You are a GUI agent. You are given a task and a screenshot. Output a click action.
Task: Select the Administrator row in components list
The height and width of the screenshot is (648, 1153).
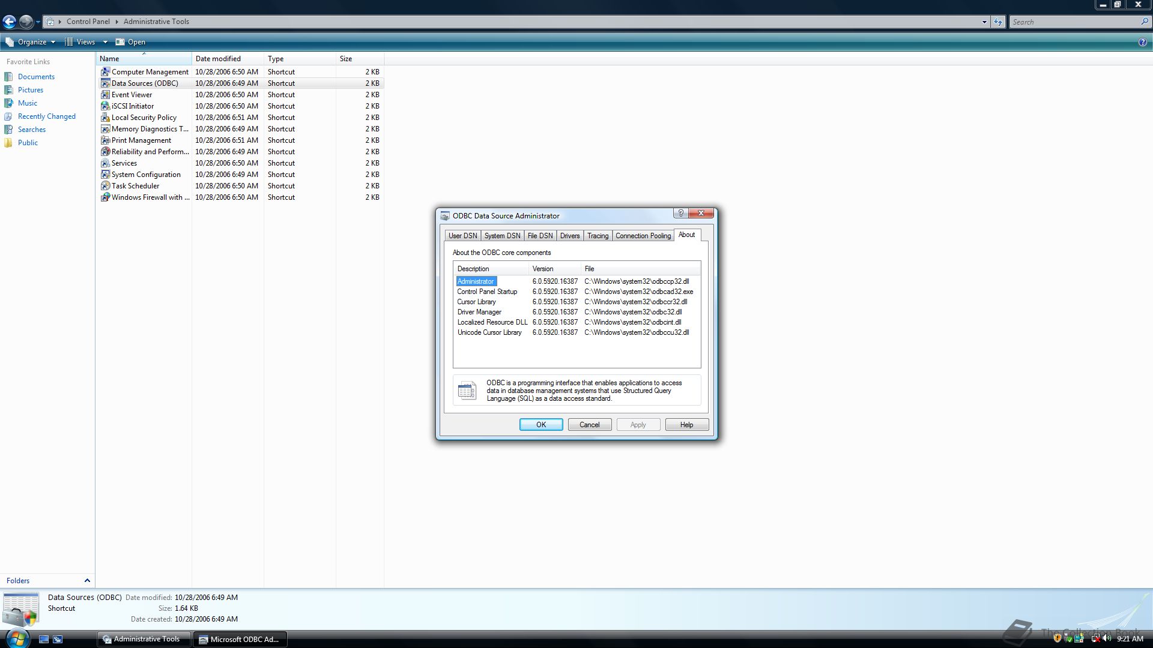(576, 281)
